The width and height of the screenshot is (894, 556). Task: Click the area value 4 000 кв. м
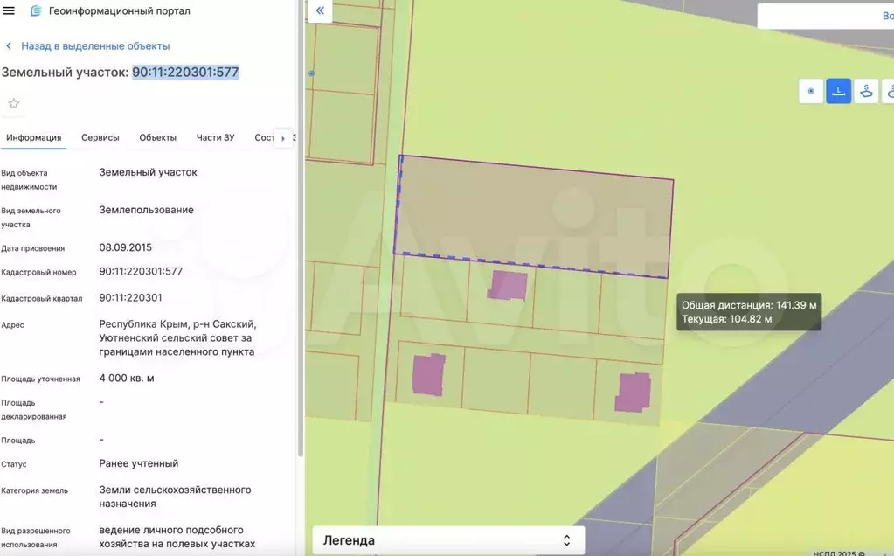click(x=127, y=378)
